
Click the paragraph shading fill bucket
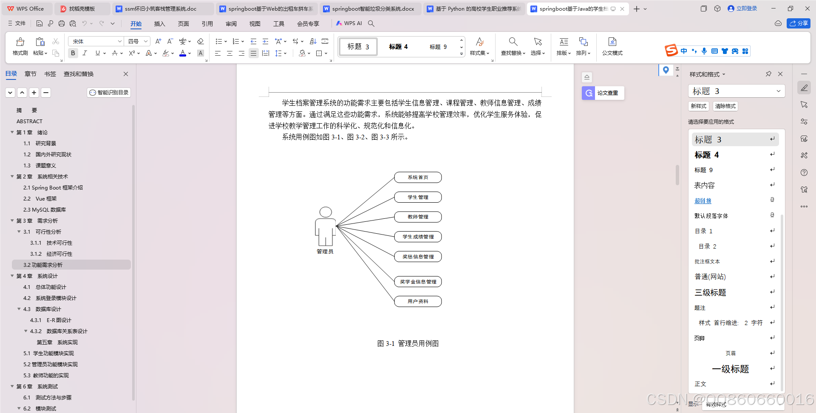point(302,53)
